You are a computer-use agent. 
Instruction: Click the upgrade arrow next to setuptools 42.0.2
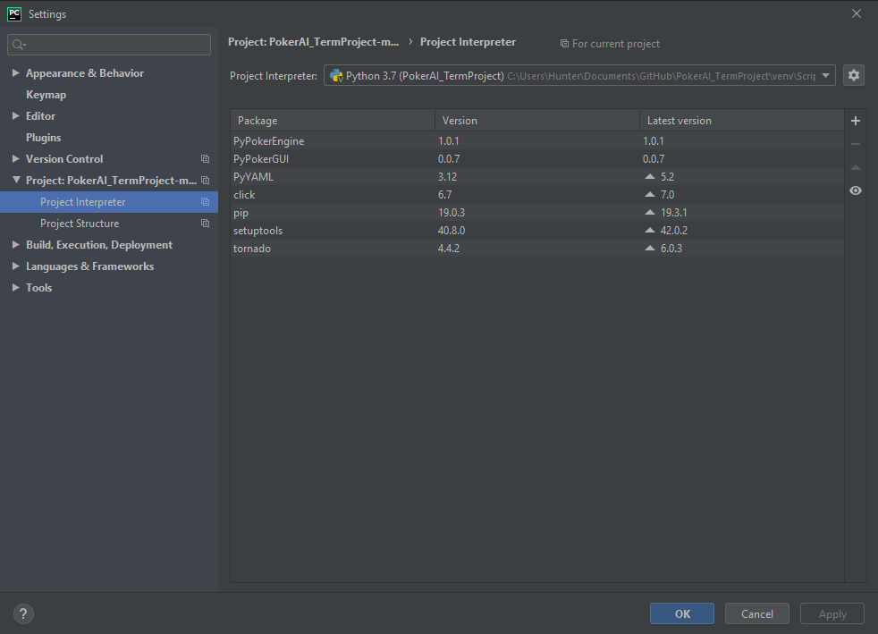[649, 230]
